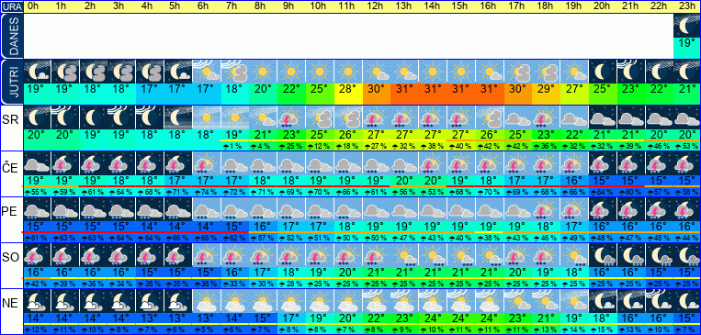
Task: Select the SR 17h overcast cloud icon
Action: point(517,117)
